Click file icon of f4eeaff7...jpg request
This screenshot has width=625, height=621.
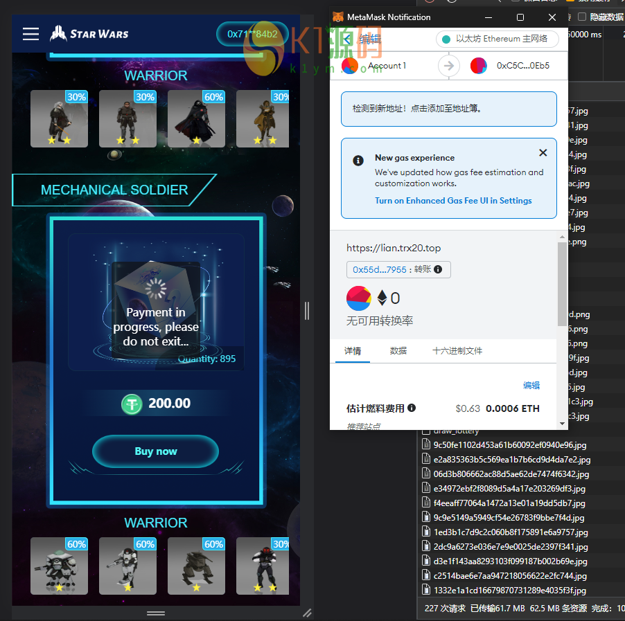pos(426,503)
